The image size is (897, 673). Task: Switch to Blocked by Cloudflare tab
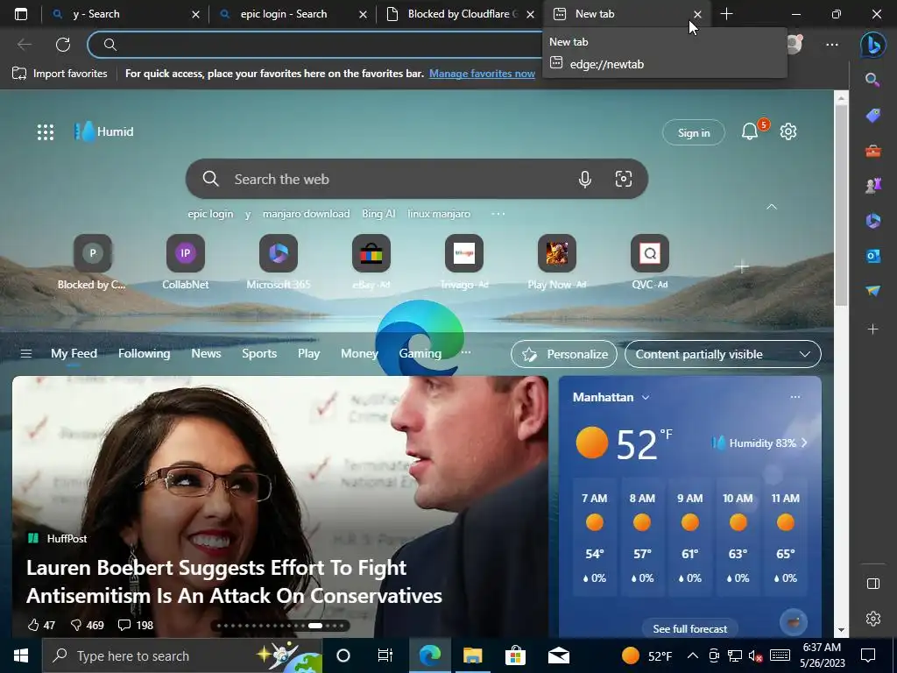click(459, 14)
